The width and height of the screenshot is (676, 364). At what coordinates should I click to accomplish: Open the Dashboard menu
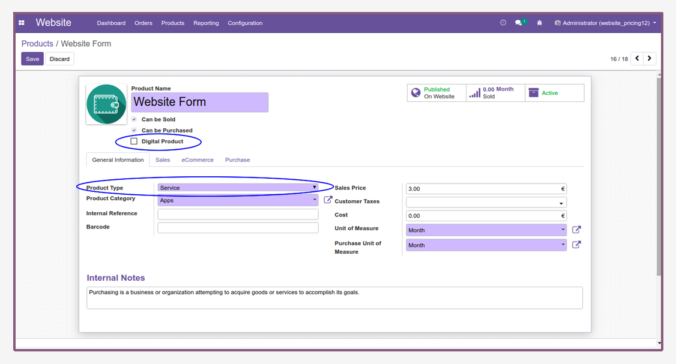click(111, 23)
